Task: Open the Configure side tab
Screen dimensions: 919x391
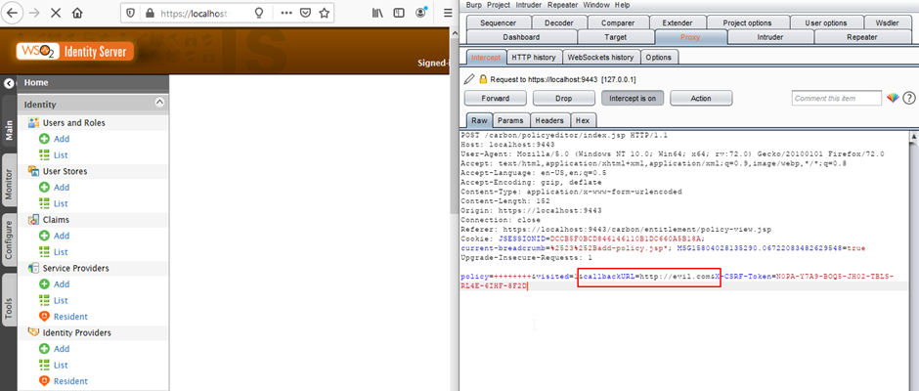Action: (9, 240)
